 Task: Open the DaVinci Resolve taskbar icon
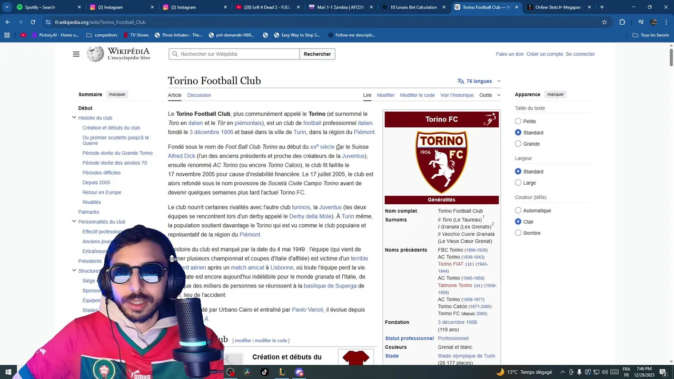[247, 372]
